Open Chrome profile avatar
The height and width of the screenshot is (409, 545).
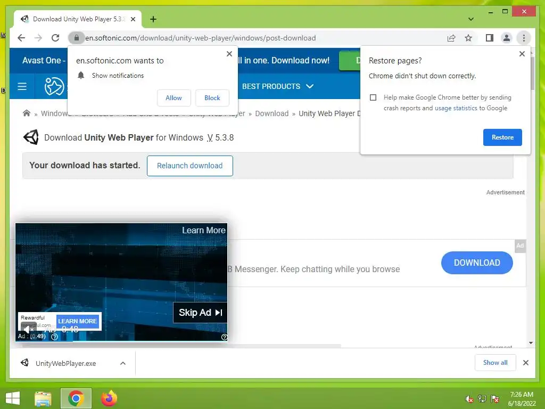[x=507, y=38]
